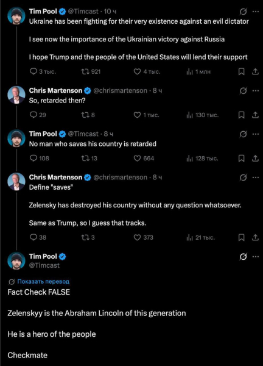
Task: Bookmark the "So, retarded then?" tweet
Action: click(x=242, y=115)
